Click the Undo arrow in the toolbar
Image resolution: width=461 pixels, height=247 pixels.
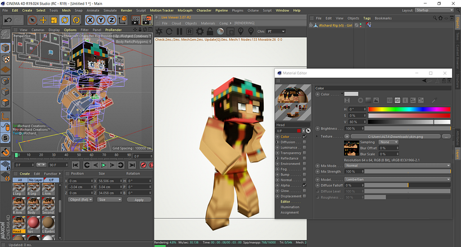click(x=8, y=20)
